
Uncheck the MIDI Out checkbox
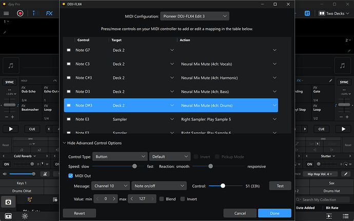pyautogui.click(x=71, y=176)
